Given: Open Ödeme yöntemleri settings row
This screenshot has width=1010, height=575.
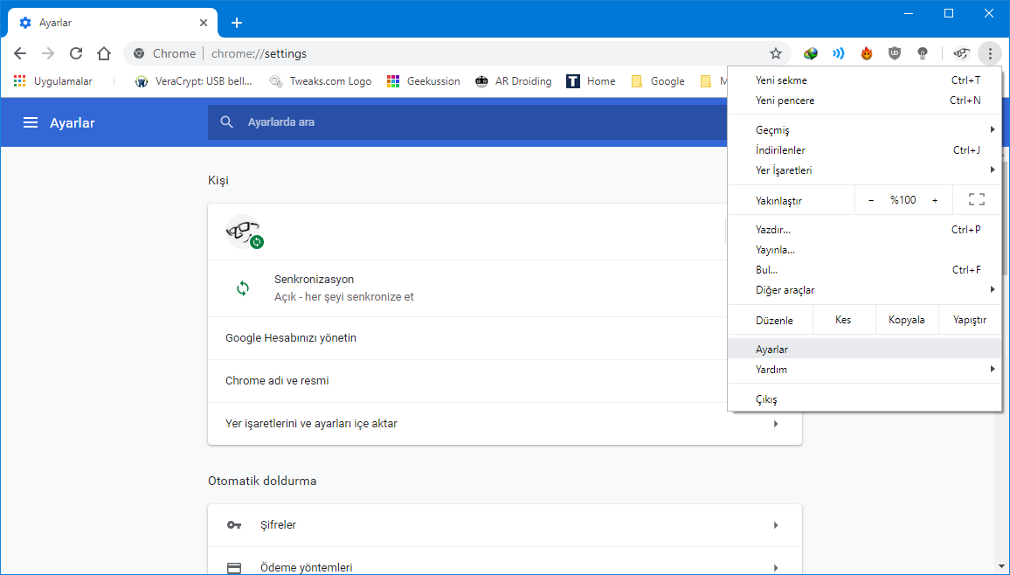Looking at the screenshot, I should pyautogui.click(x=504, y=562).
